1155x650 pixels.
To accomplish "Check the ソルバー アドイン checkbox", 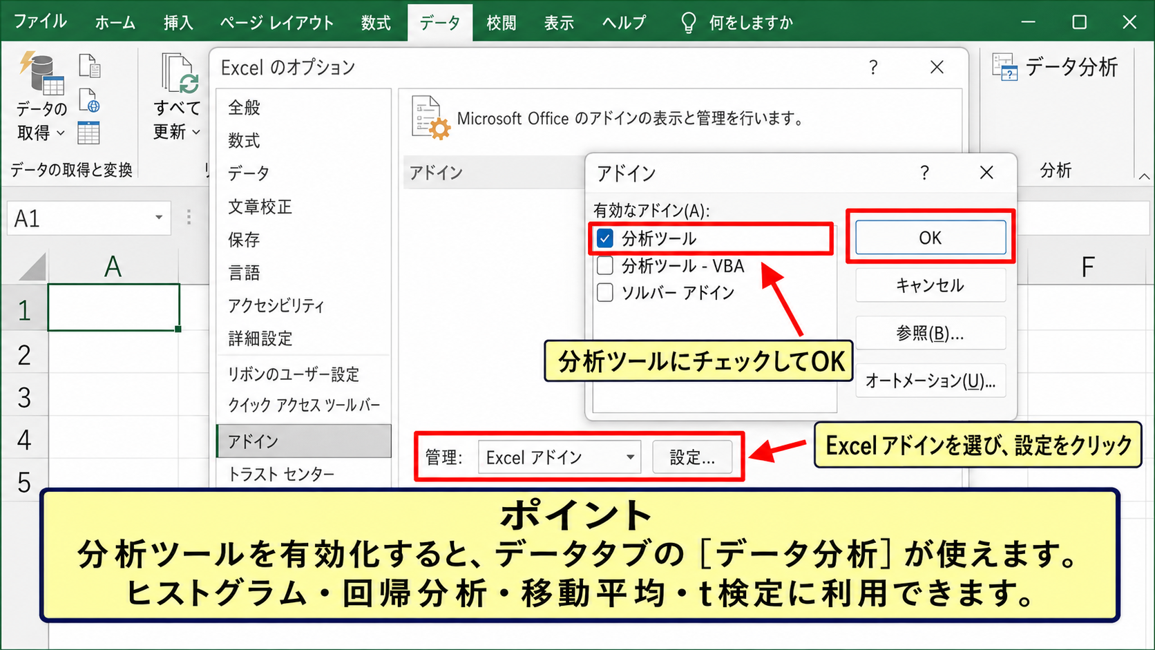I will coord(605,292).
